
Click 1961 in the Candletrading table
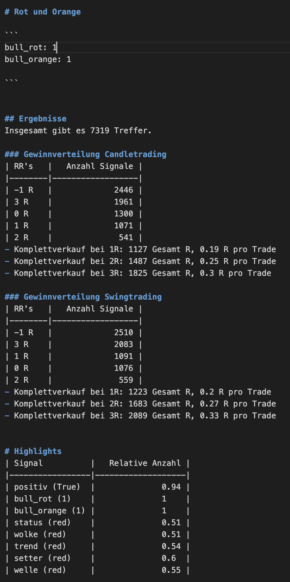[x=124, y=202]
